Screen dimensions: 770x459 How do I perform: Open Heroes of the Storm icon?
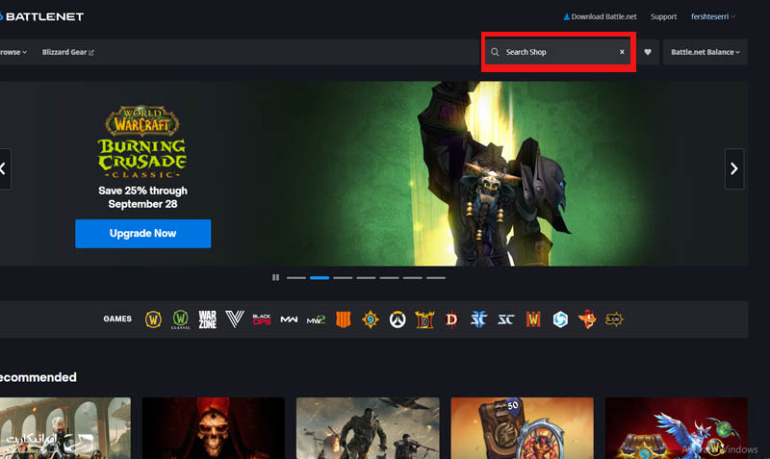point(560,319)
